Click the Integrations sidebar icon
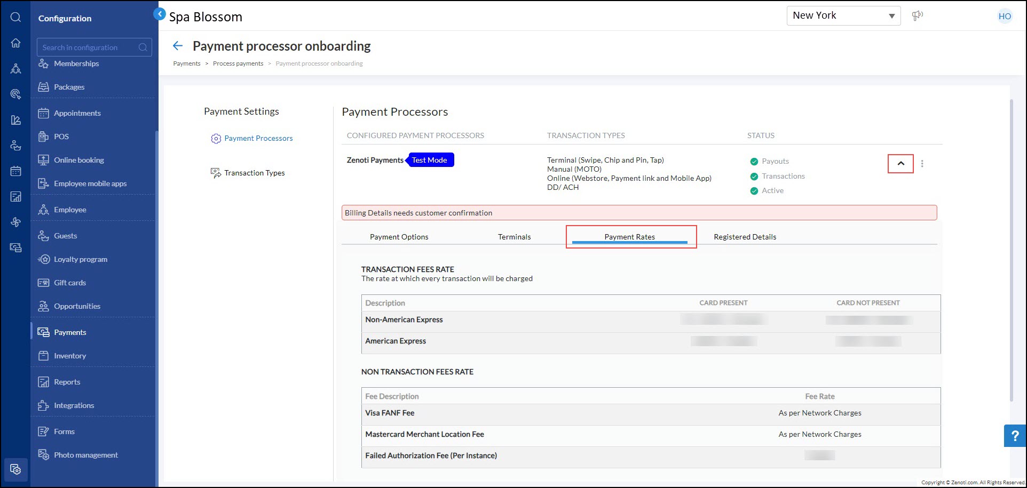The height and width of the screenshot is (488, 1027). tap(43, 405)
